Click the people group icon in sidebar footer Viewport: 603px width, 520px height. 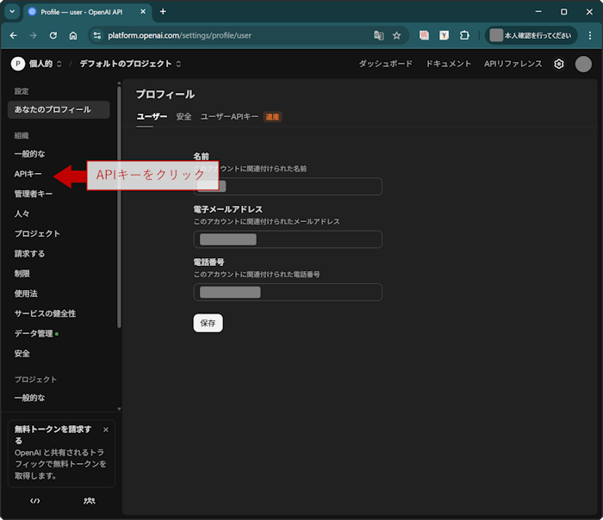(90, 500)
